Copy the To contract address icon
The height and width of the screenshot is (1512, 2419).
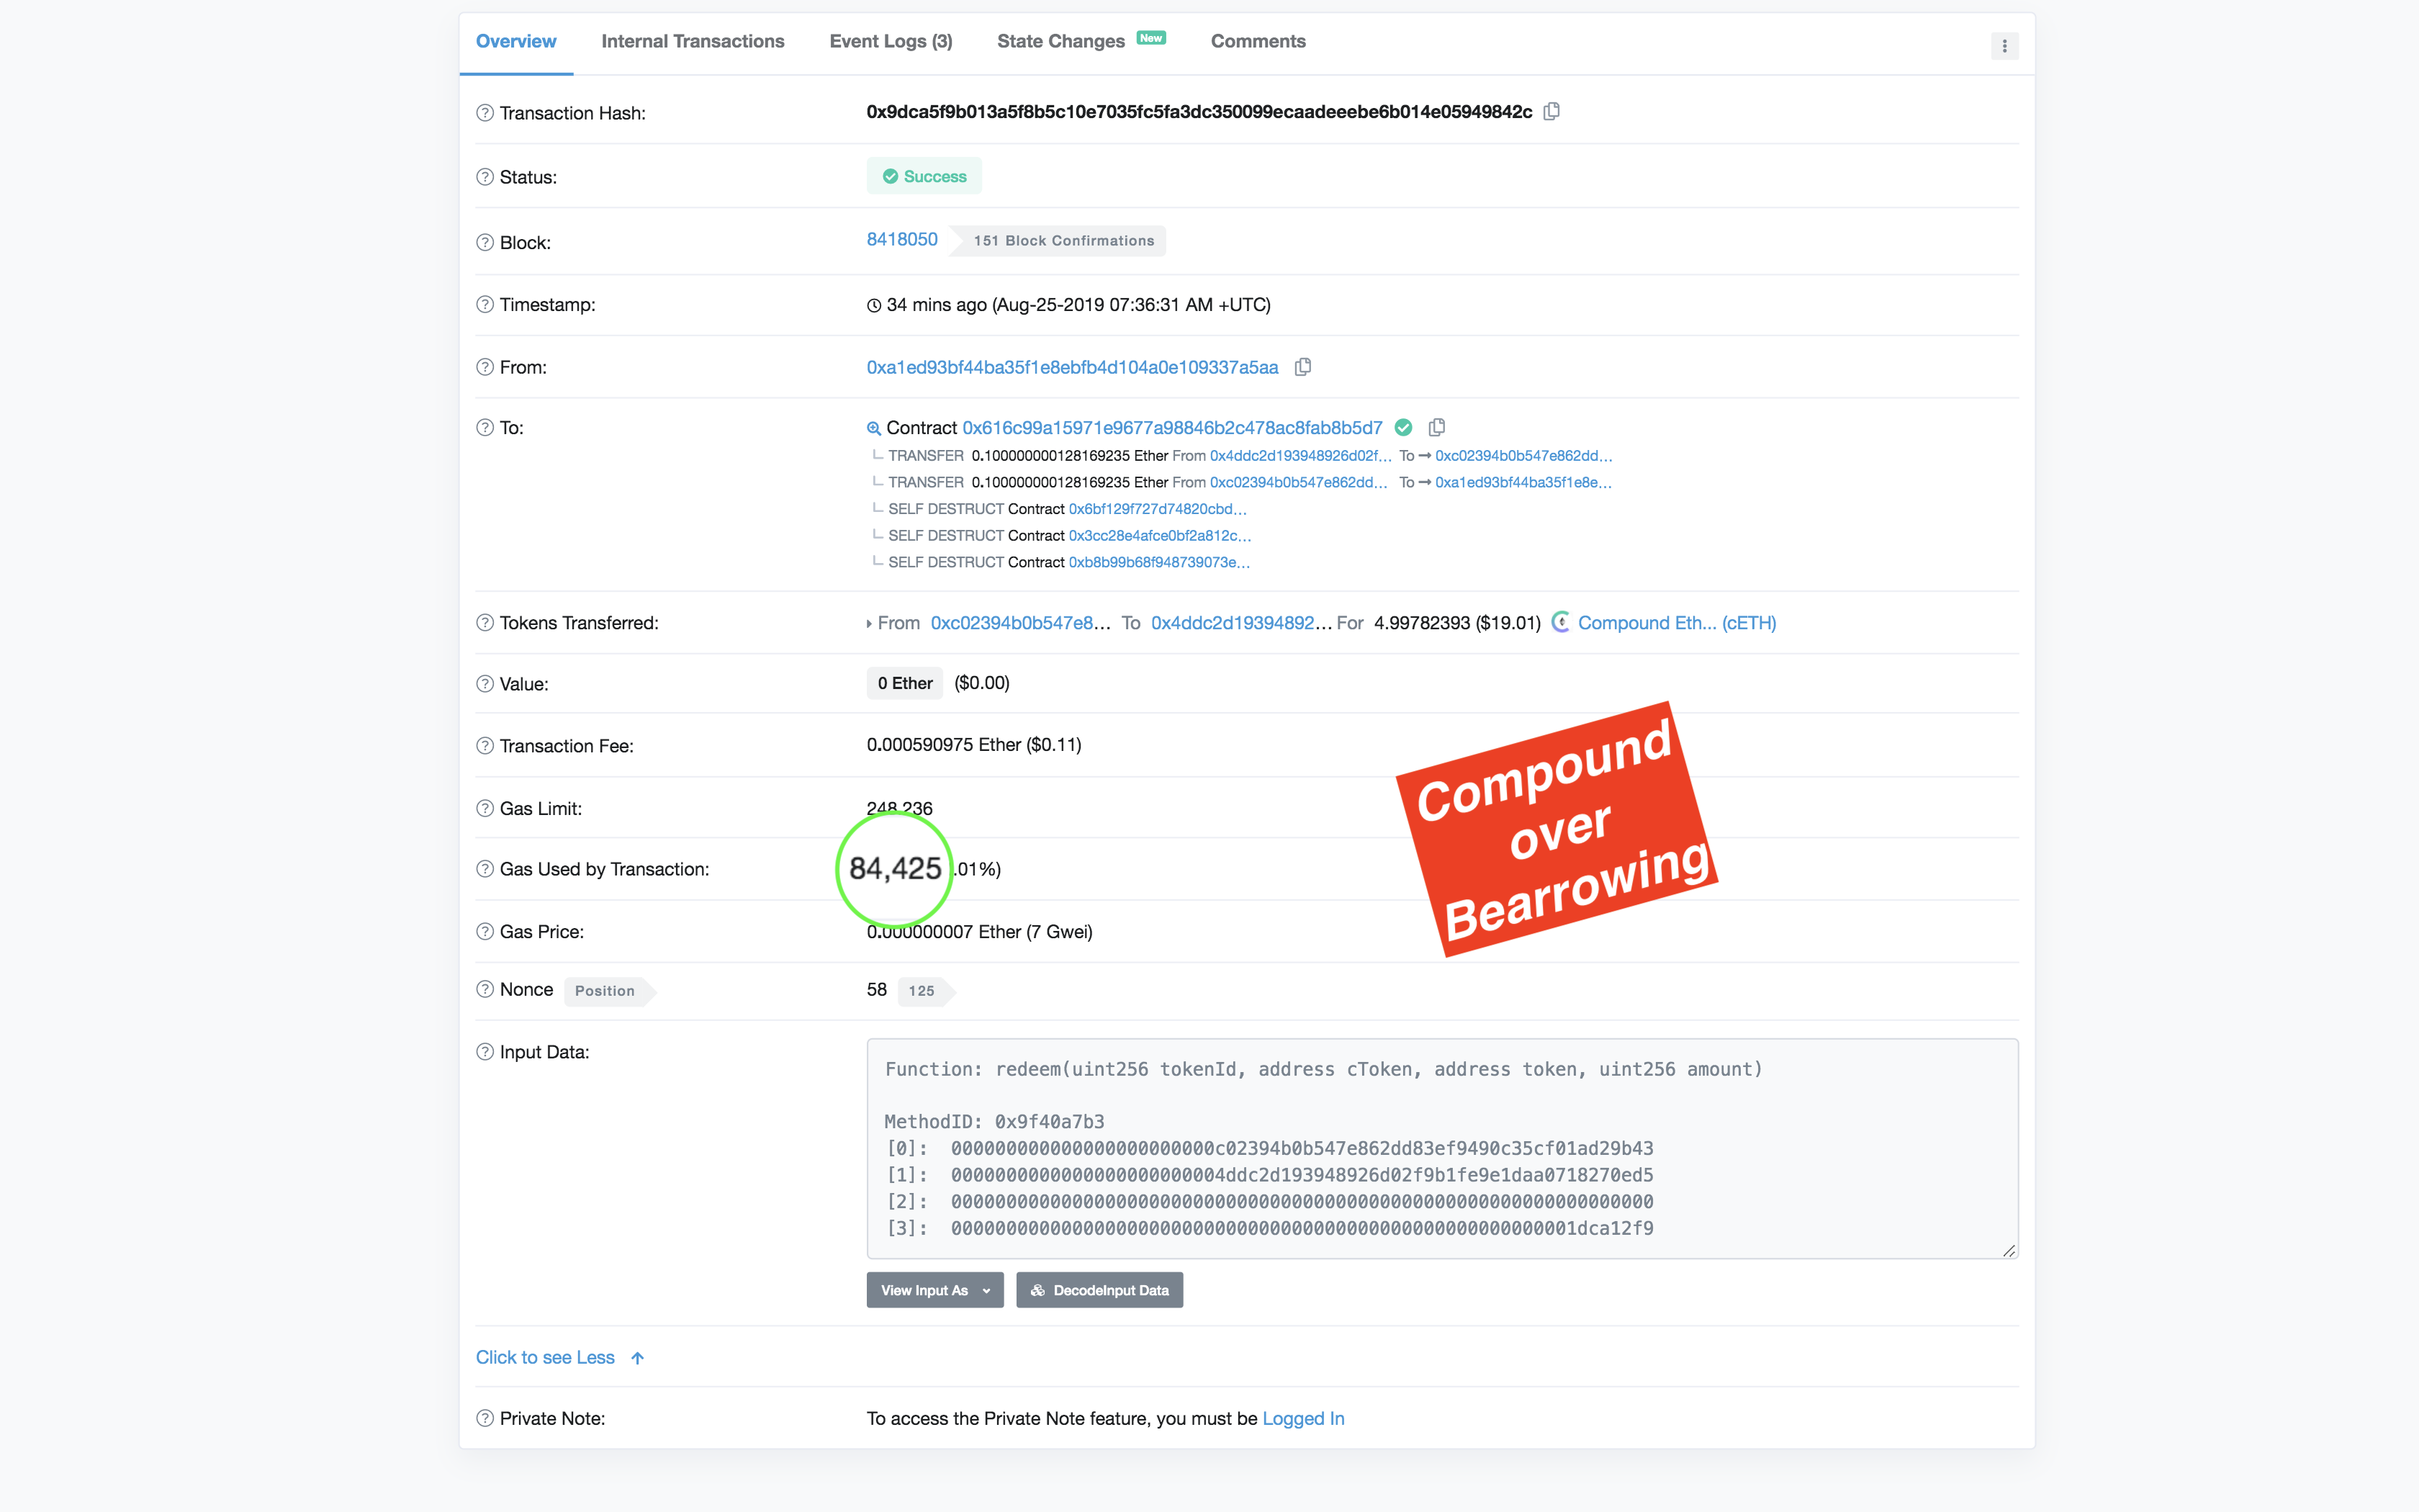coord(1436,427)
